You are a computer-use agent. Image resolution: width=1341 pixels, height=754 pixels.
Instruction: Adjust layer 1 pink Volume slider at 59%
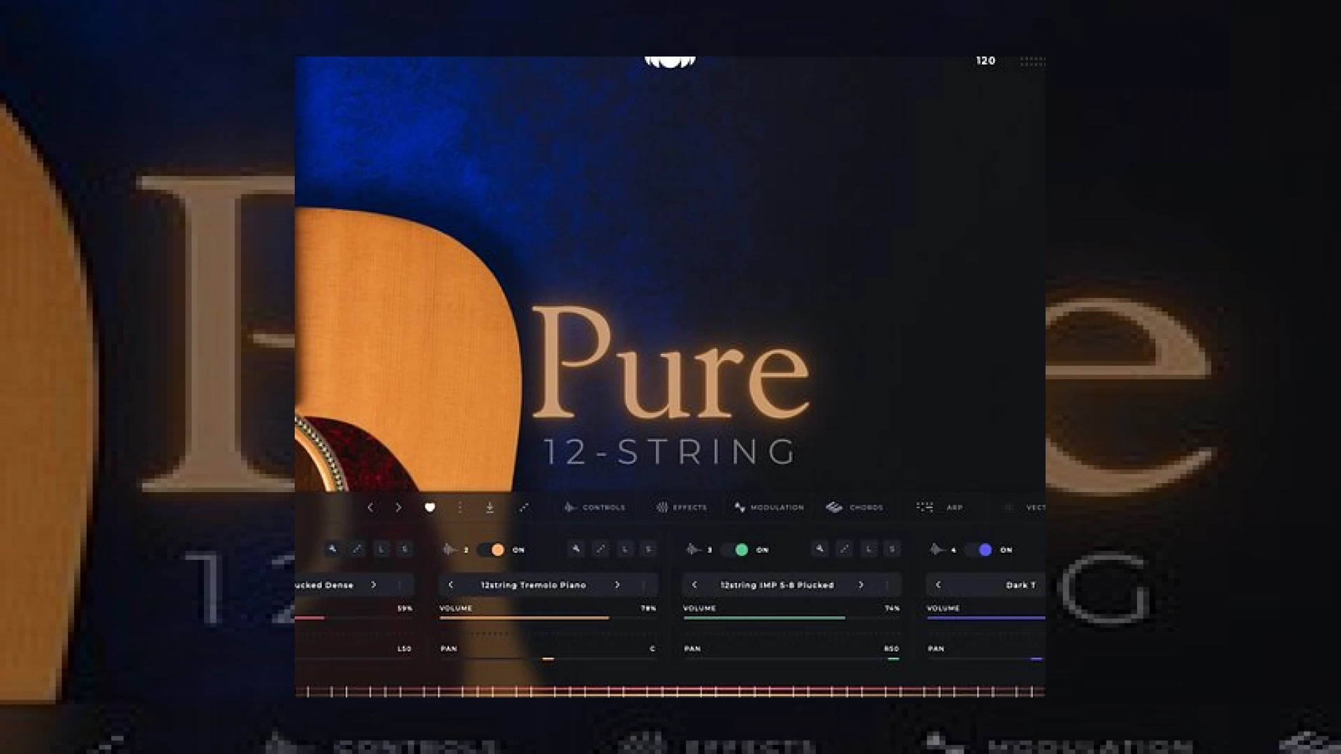pyautogui.click(x=354, y=618)
